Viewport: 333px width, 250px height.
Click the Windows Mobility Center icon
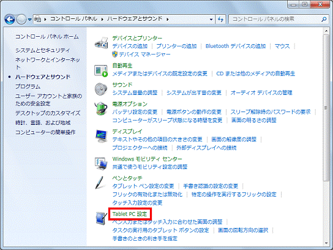tap(101, 164)
